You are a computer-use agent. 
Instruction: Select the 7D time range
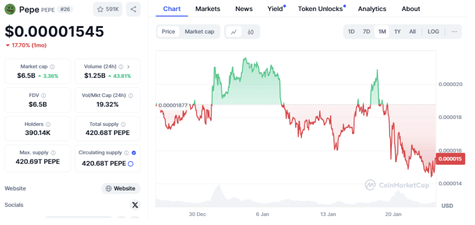tap(366, 31)
